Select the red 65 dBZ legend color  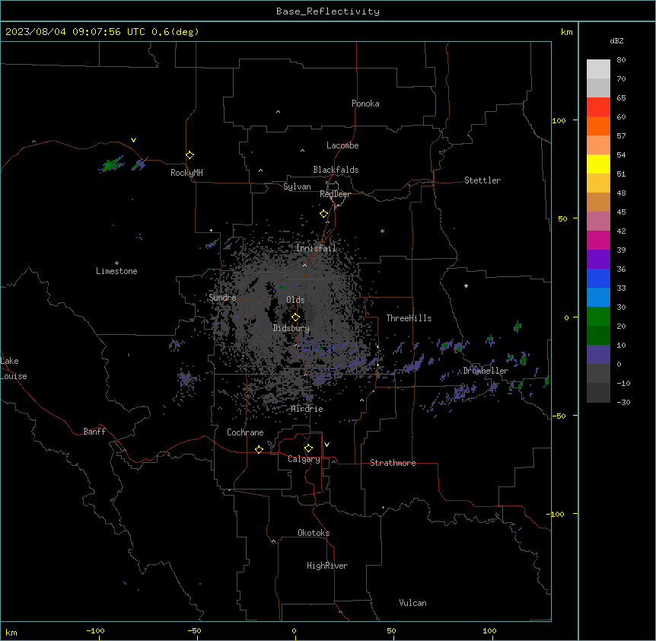point(598,107)
